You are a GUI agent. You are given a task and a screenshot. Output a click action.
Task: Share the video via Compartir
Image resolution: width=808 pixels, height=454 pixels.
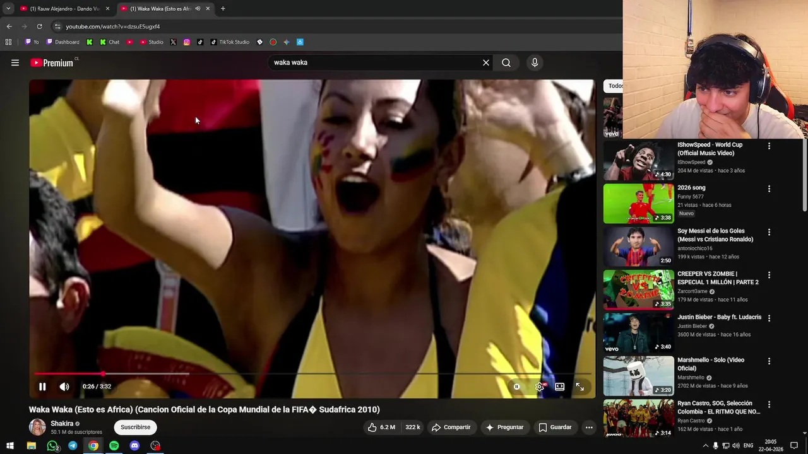click(451, 427)
